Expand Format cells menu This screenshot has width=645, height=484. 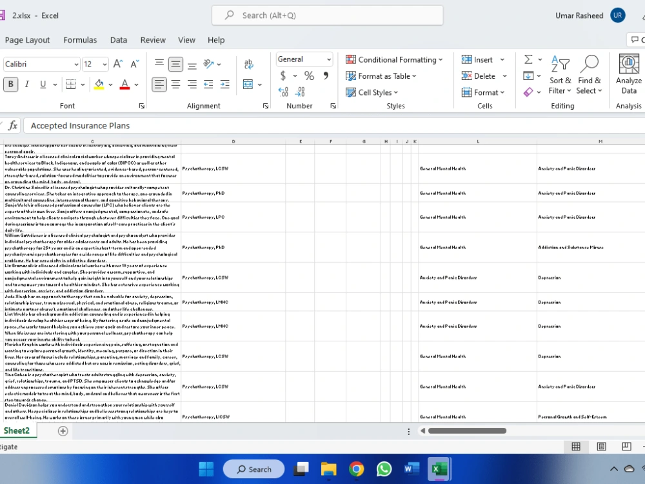(x=483, y=92)
